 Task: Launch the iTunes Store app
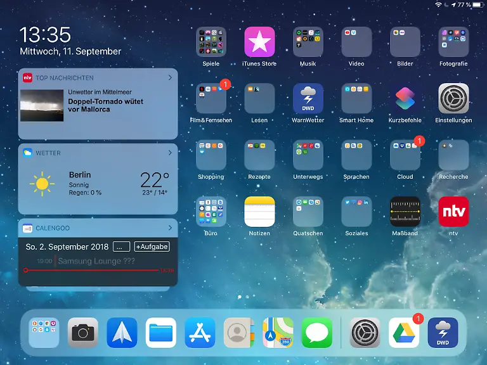(259, 42)
